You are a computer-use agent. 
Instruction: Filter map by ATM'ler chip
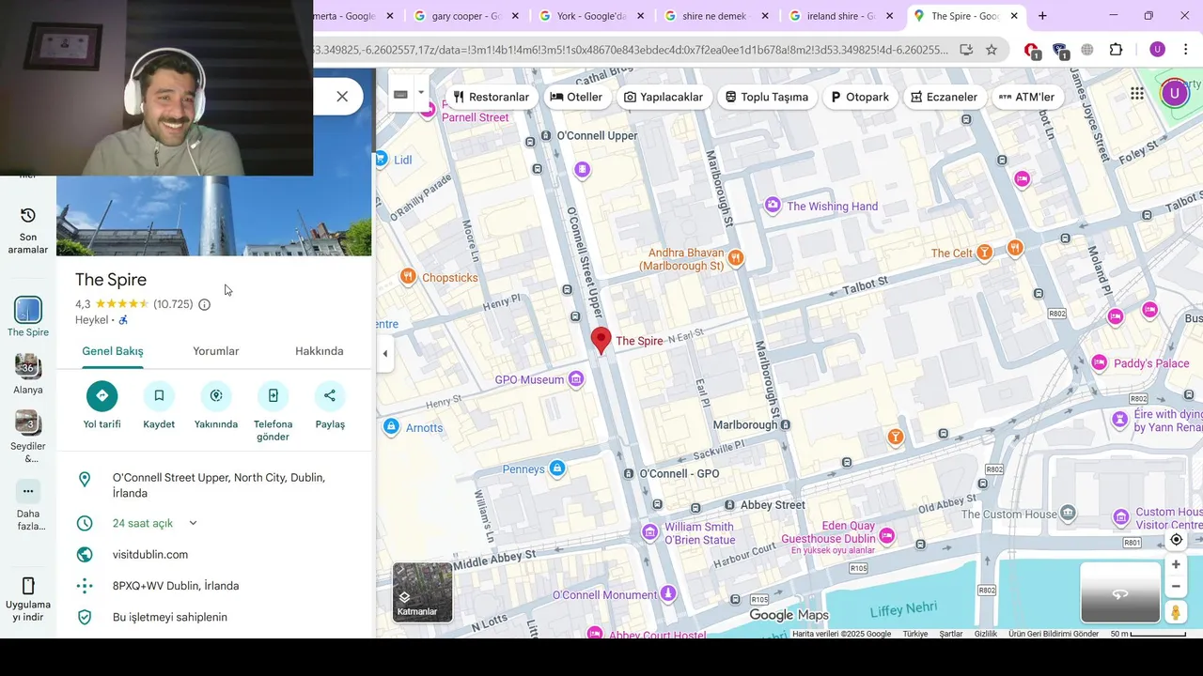coord(1026,97)
